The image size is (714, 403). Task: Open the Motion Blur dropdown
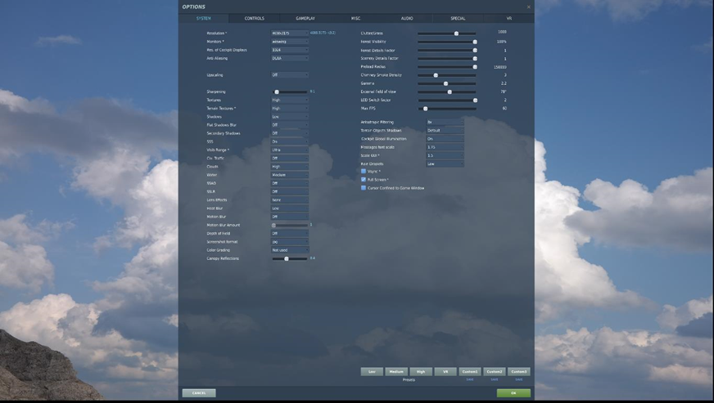pos(290,217)
